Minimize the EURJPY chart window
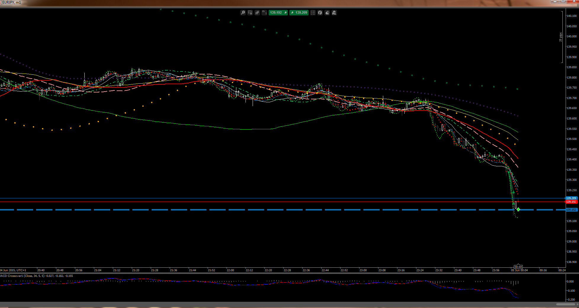 tap(554, 2)
